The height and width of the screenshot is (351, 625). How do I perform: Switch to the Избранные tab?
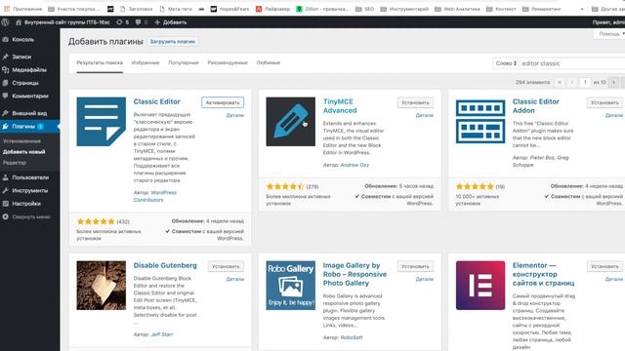[146, 62]
